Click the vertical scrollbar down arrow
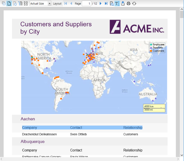The height and width of the screenshot is (161, 184). [x=182, y=155]
